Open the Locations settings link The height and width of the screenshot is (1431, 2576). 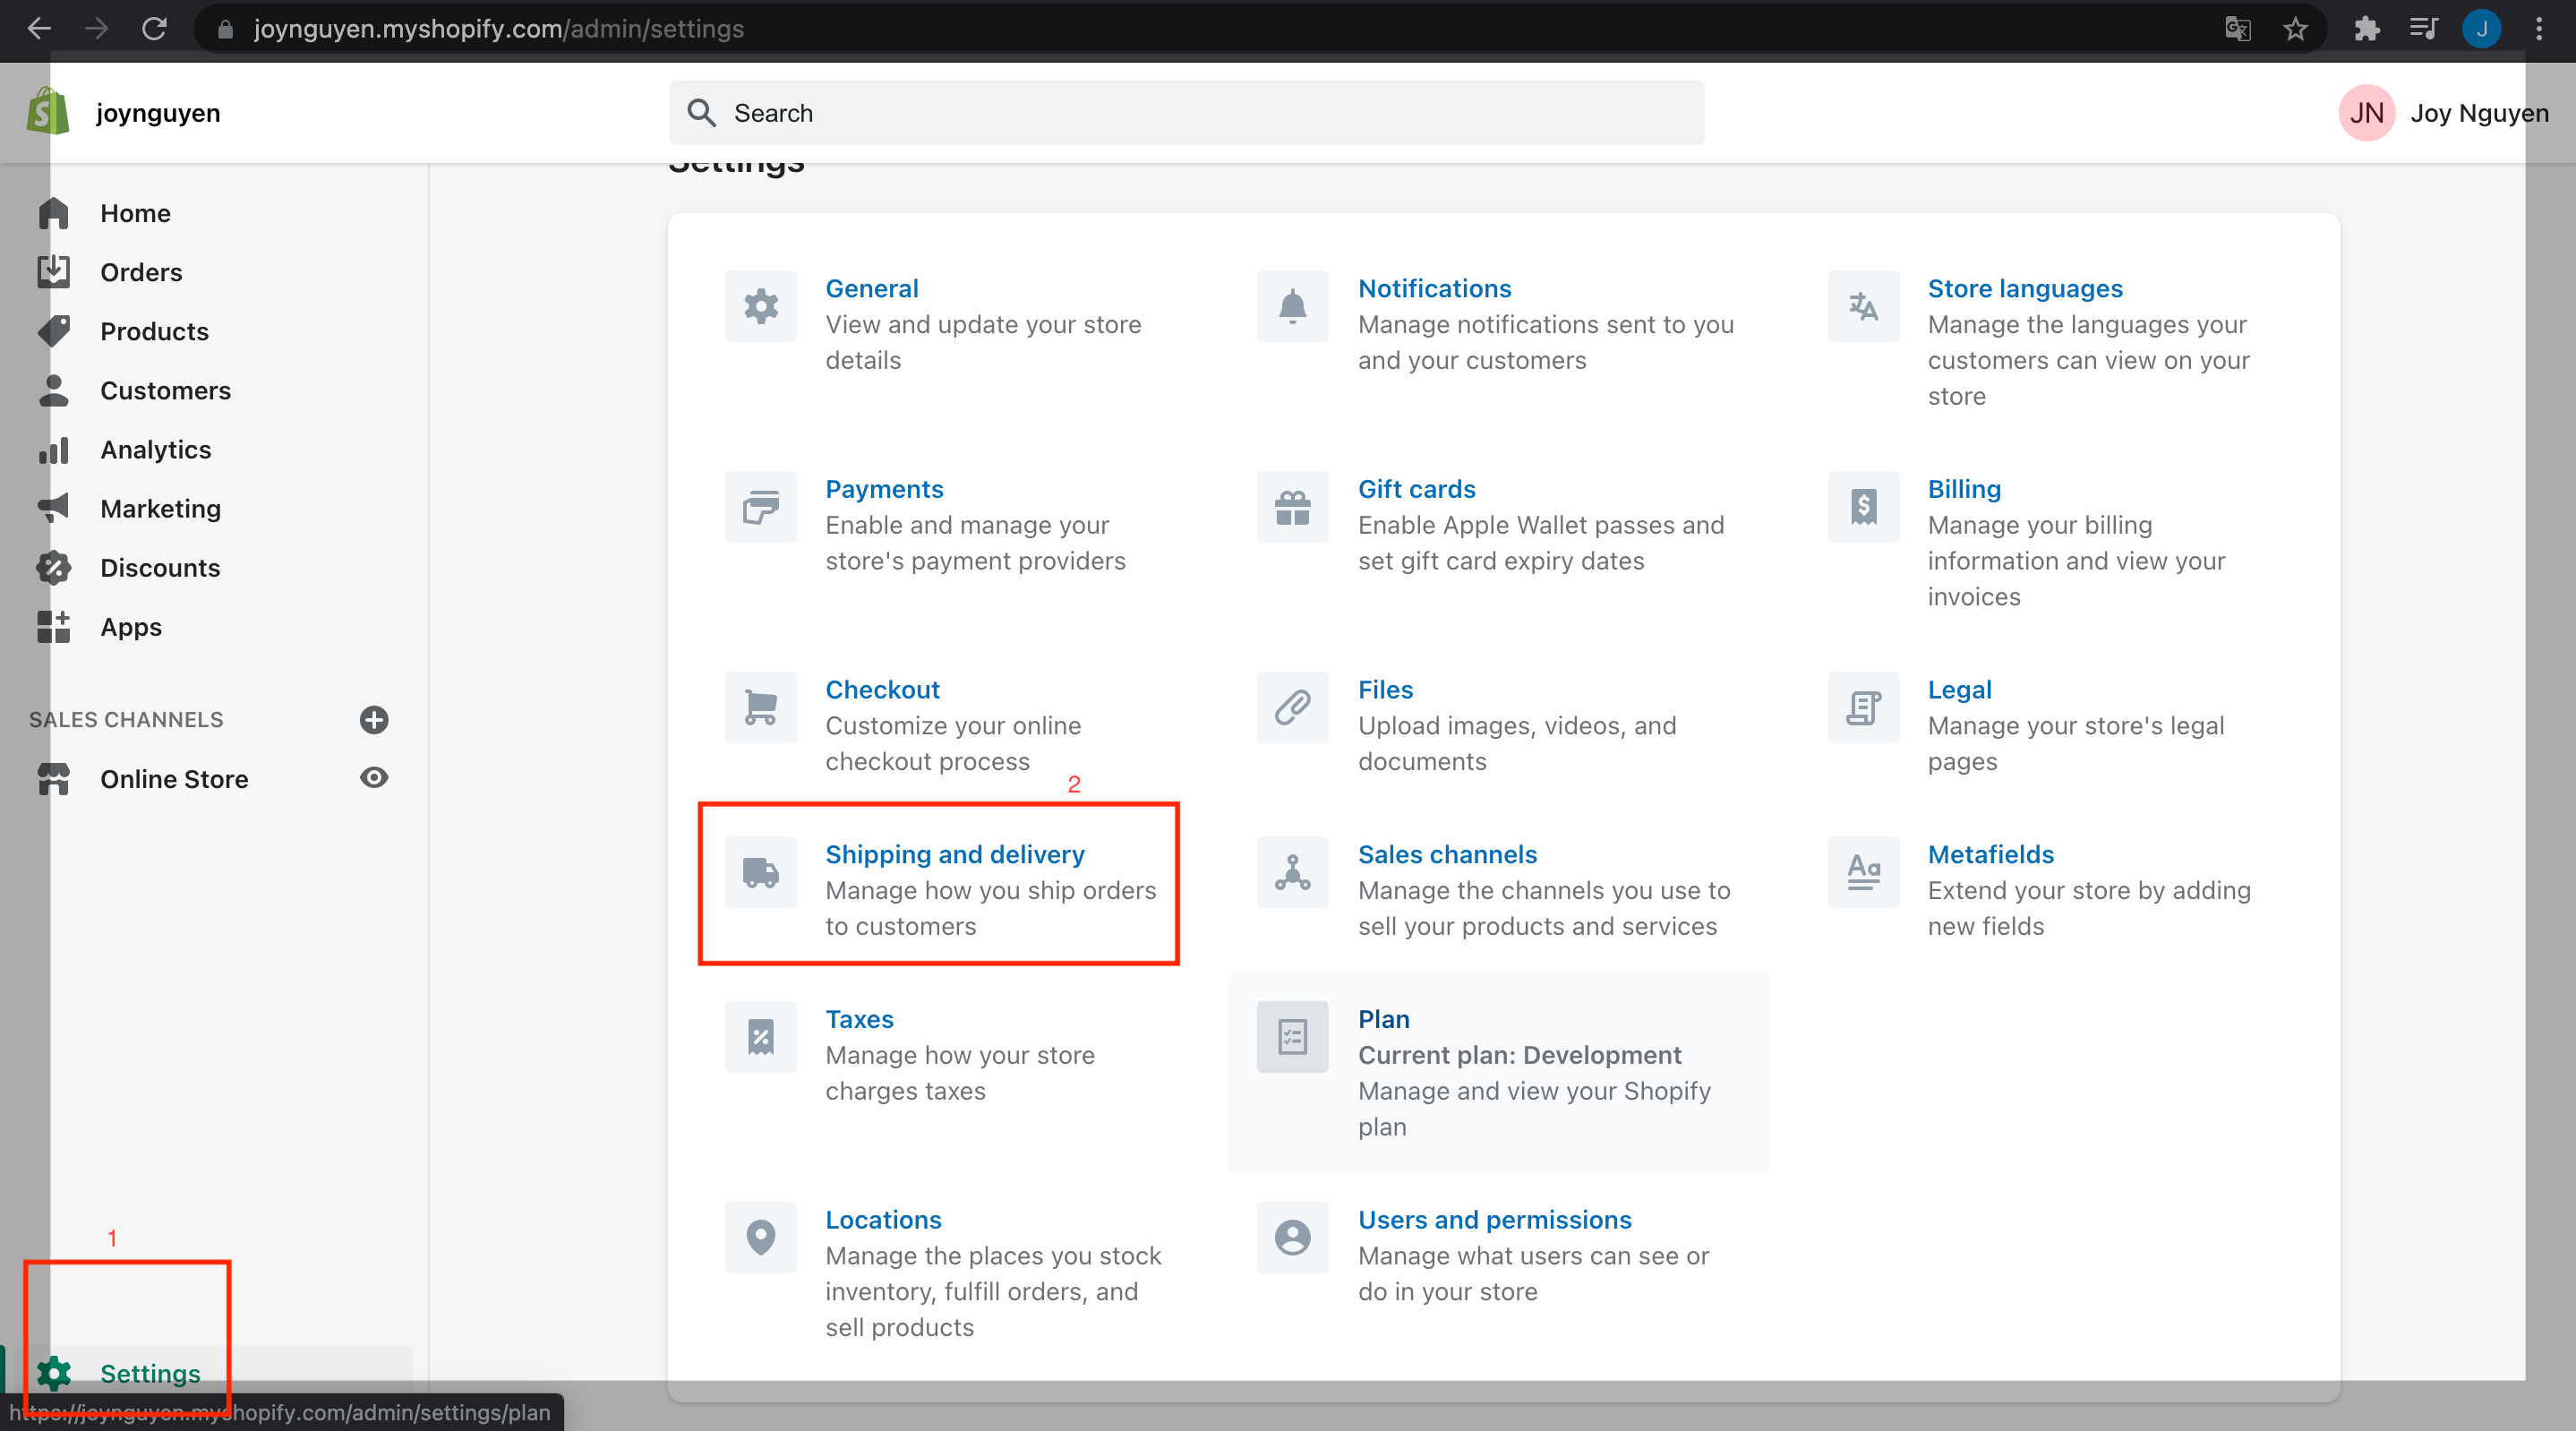883,1219
